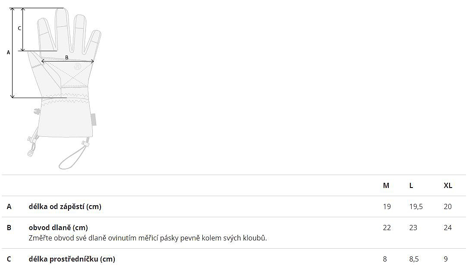Screen dimensions: 469x274
Task: Click the palm circumference value 23 for L
Action: pyautogui.click(x=413, y=228)
